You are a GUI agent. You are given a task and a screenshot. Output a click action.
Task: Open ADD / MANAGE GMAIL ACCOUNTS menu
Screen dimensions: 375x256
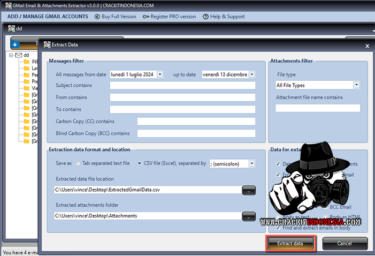pos(48,17)
